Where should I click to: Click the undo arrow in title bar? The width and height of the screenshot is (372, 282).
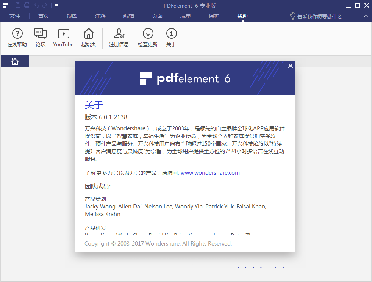[37, 5]
